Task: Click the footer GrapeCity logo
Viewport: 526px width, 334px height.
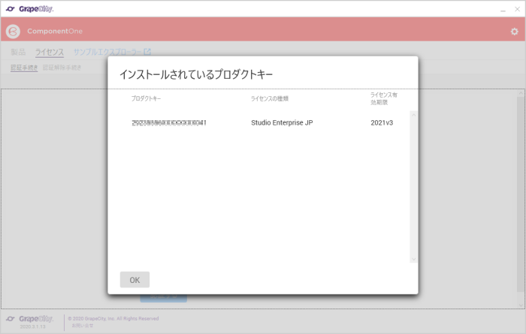Action: point(29,318)
